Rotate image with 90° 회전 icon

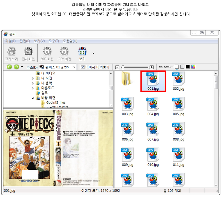(47, 51)
